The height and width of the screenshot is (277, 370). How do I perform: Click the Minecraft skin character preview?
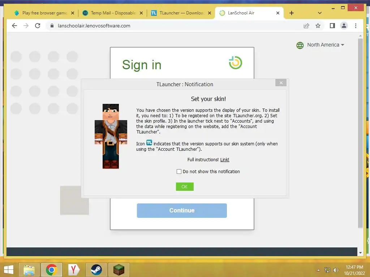coord(111,136)
